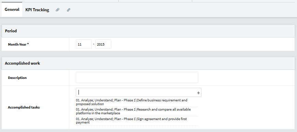Click the Accomplished tasks field label

[24, 108]
